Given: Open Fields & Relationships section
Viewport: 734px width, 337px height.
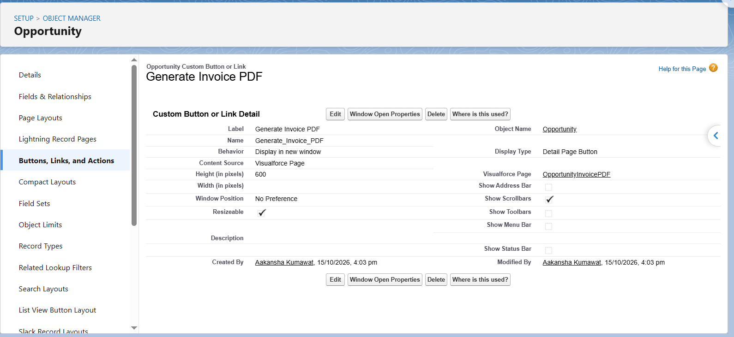Looking at the screenshot, I should [55, 96].
